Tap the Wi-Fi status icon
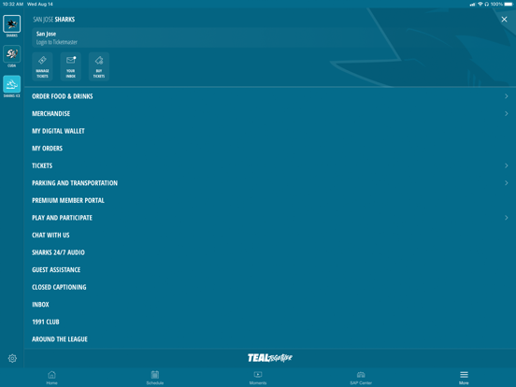 480,5
